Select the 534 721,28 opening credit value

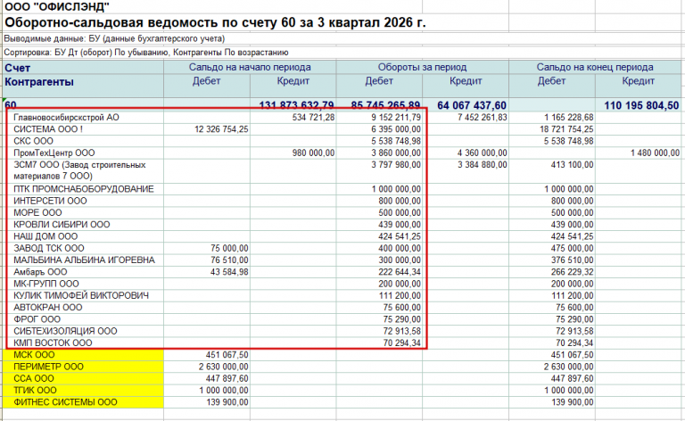click(x=313, y=118)
